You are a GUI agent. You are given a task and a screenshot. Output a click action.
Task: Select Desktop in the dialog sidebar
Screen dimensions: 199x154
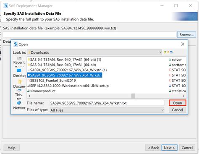[19, 73]
